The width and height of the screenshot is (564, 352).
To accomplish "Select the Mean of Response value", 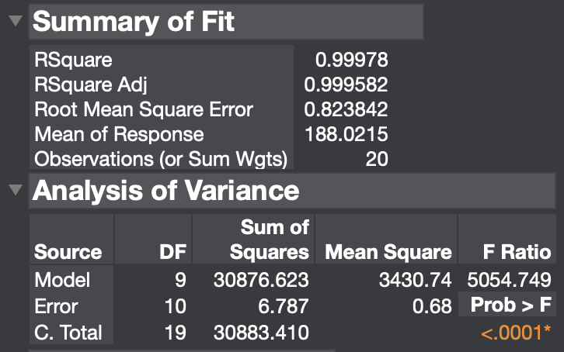I will pyautogui.click(x=346, y=134).
